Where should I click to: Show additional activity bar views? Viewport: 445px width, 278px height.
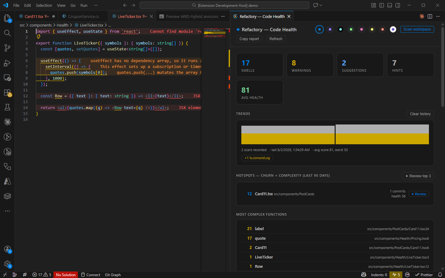(7, 211)
